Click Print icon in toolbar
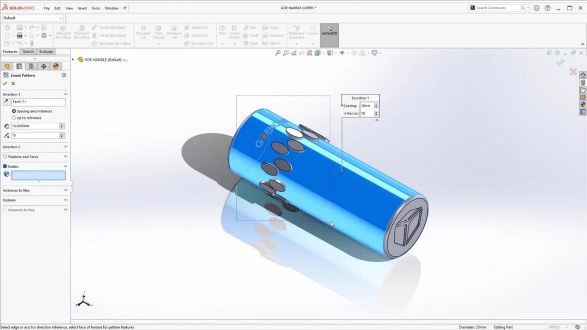Image resolution: width=587 pixels, height=330 pixels. click(x=20, y=35)
